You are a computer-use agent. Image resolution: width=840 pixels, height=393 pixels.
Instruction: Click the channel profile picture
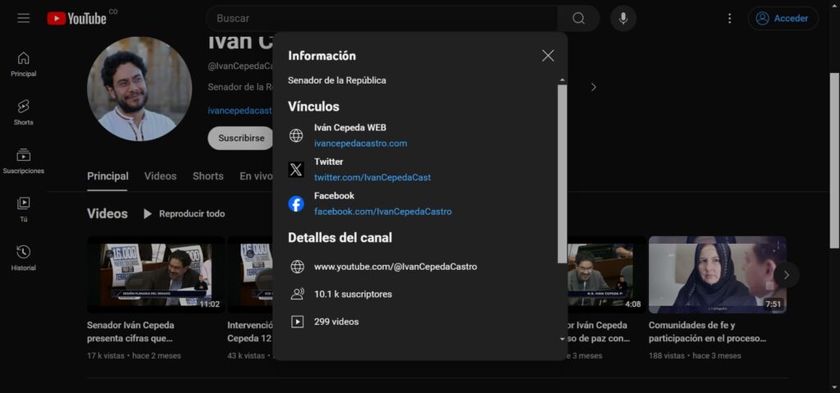[x=139, y=89]
